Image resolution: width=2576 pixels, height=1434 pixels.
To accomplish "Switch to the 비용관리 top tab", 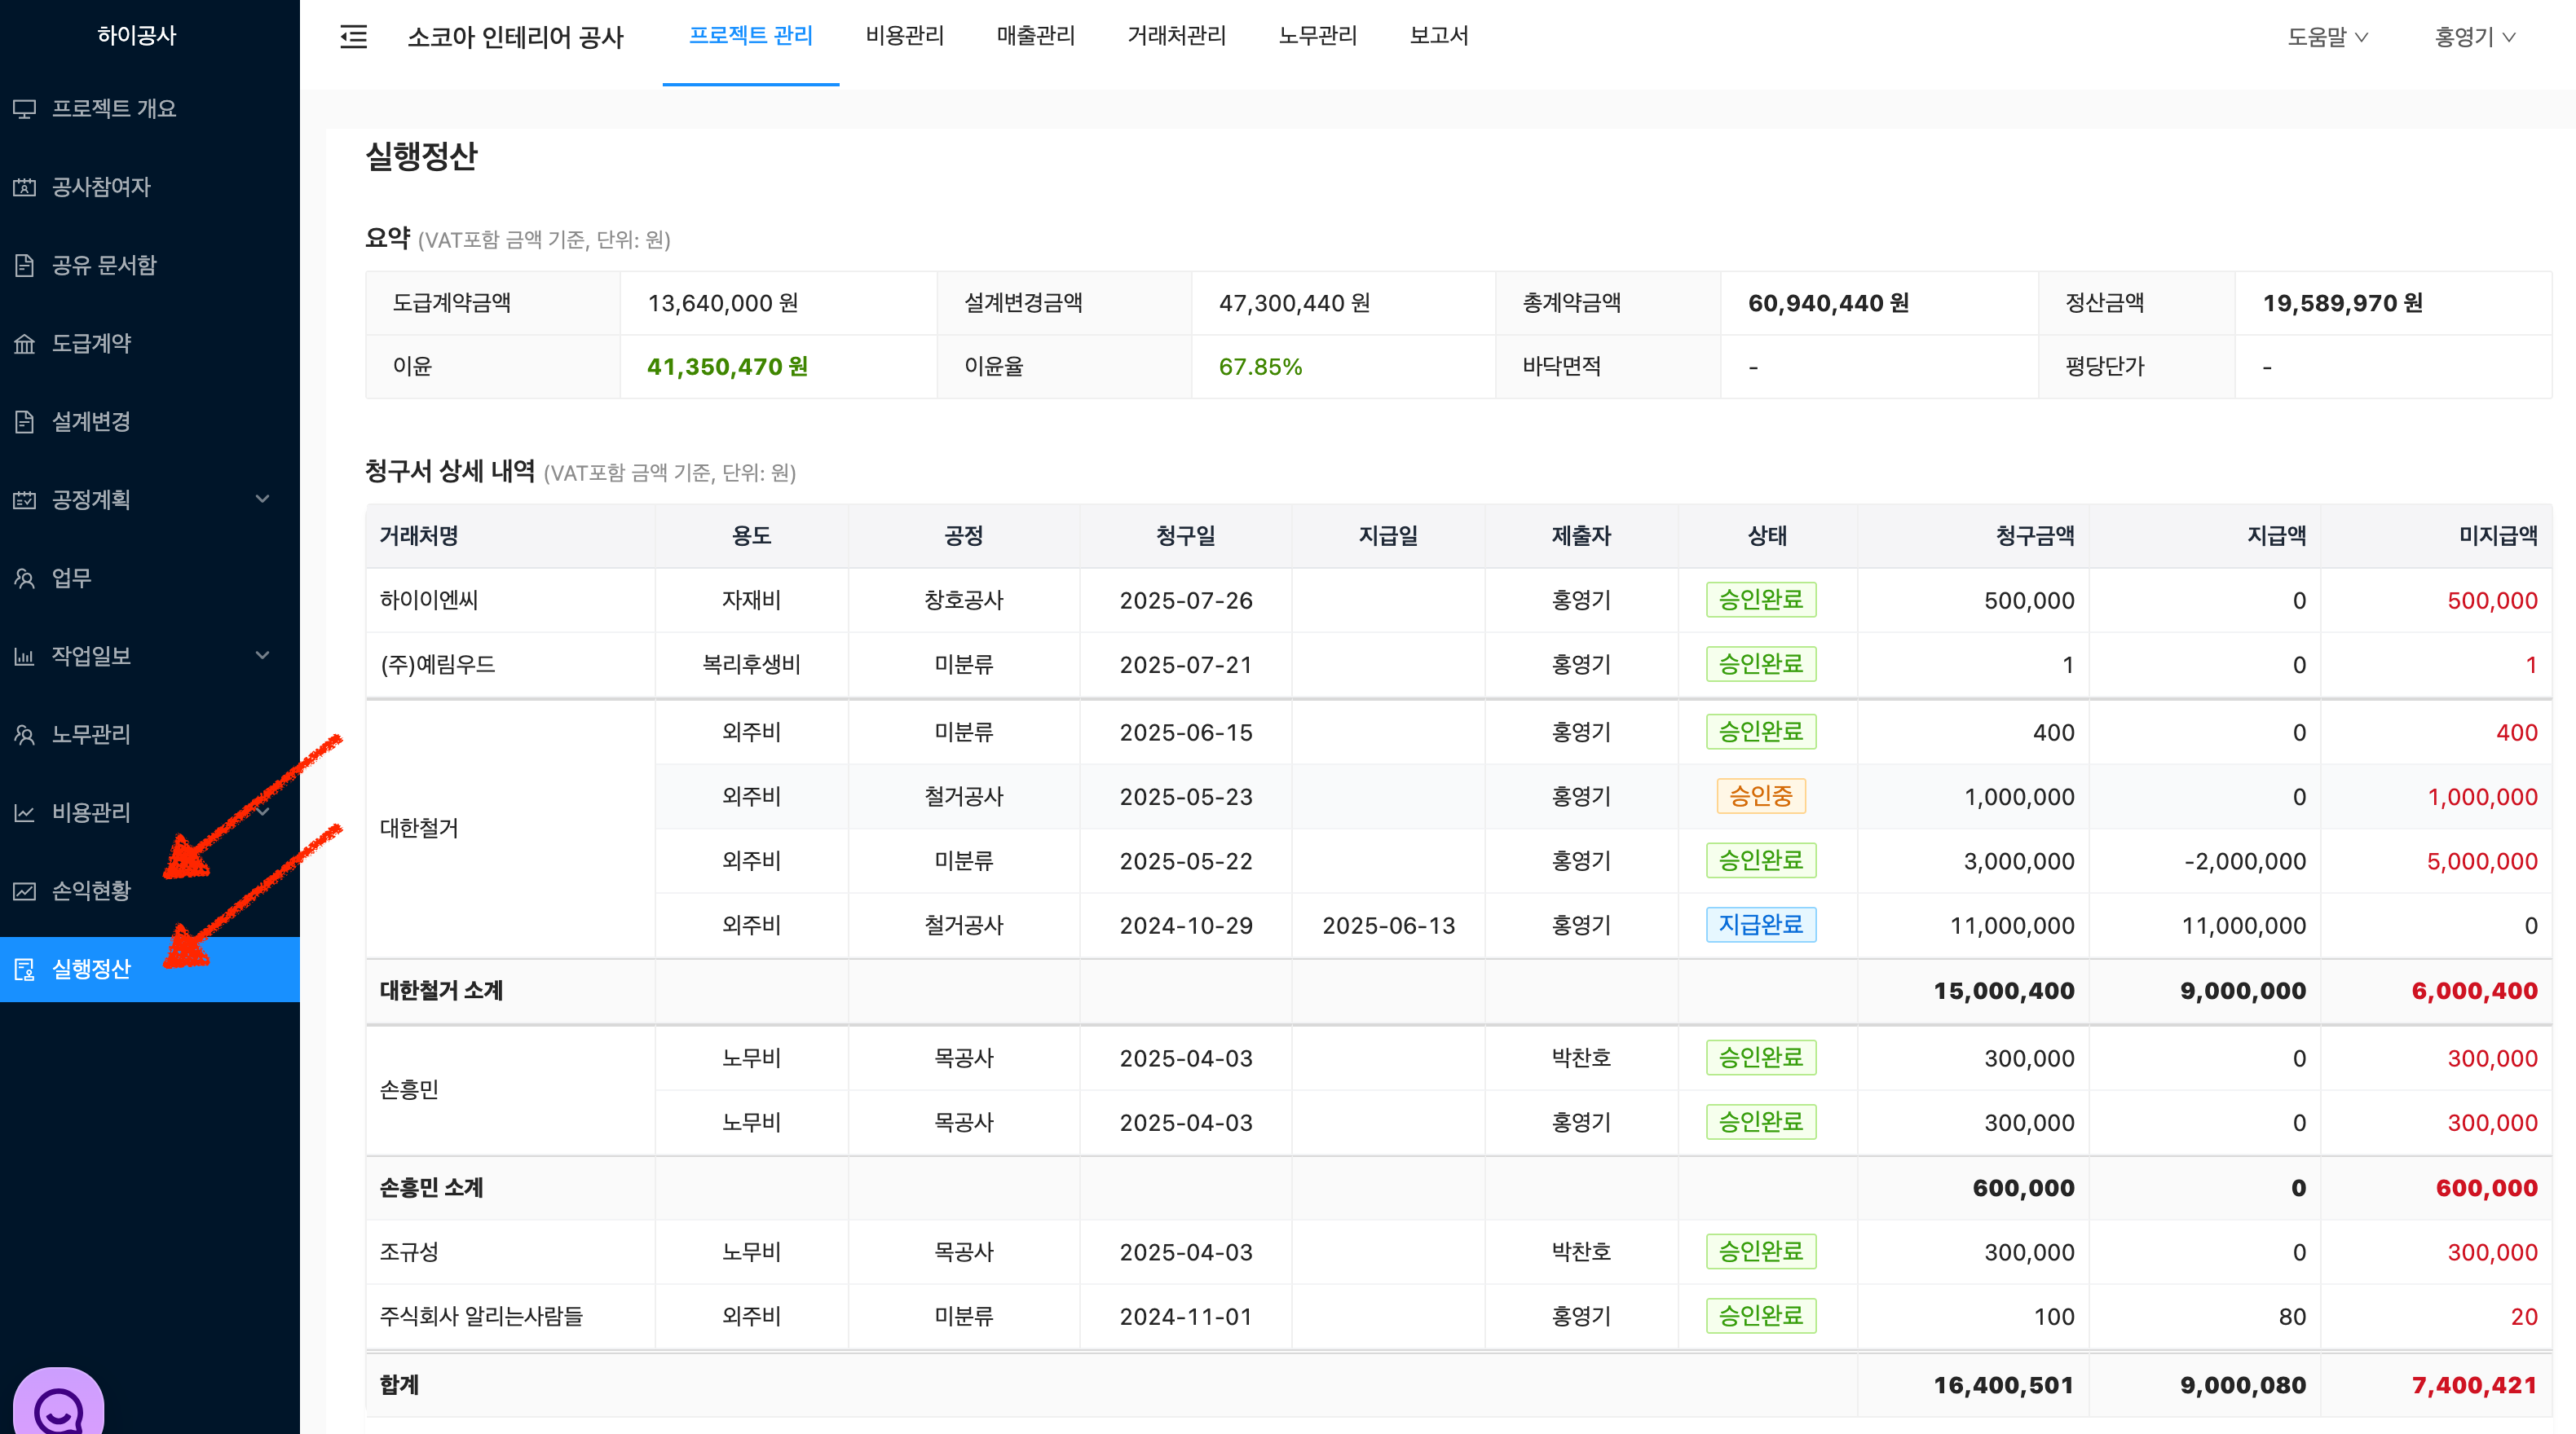I will coord(904,36).
